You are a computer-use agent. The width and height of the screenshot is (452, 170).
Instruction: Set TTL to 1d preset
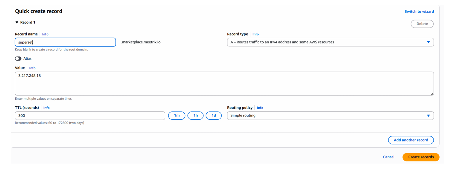214,116
